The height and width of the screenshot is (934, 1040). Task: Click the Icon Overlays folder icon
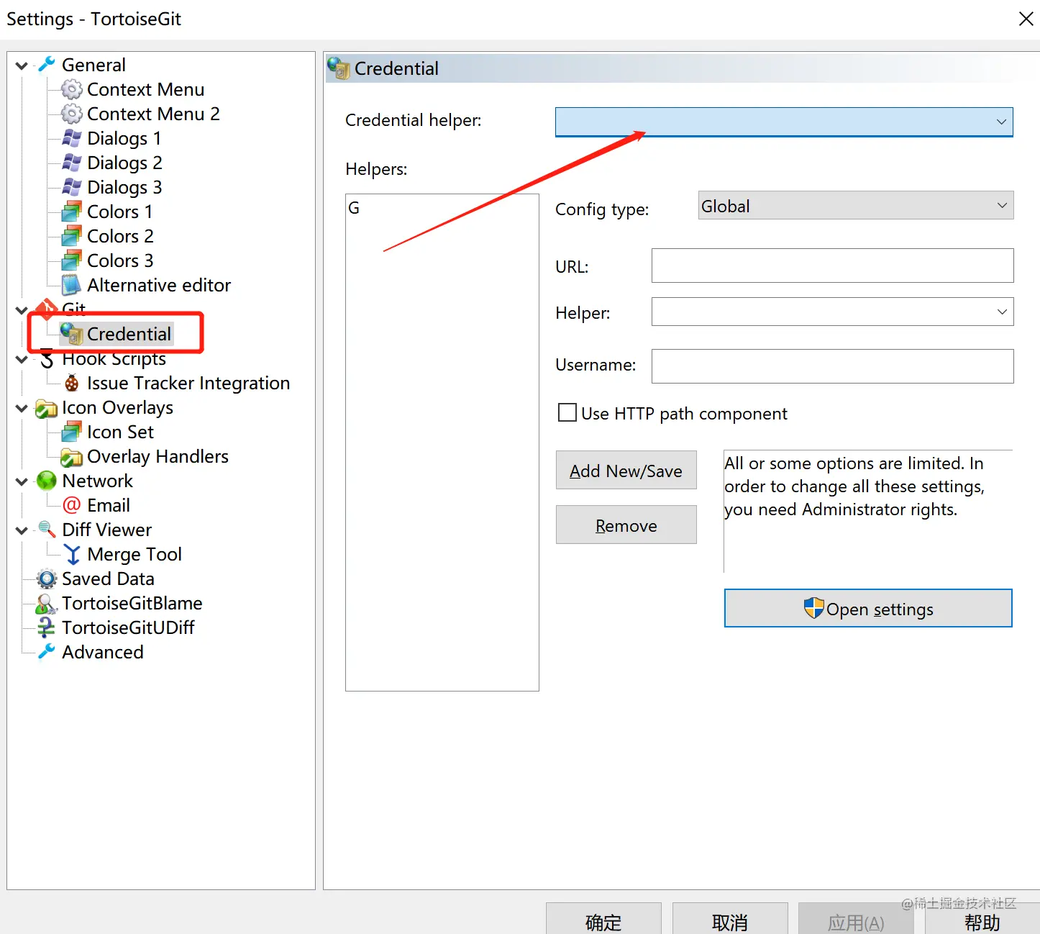point(47,408)
